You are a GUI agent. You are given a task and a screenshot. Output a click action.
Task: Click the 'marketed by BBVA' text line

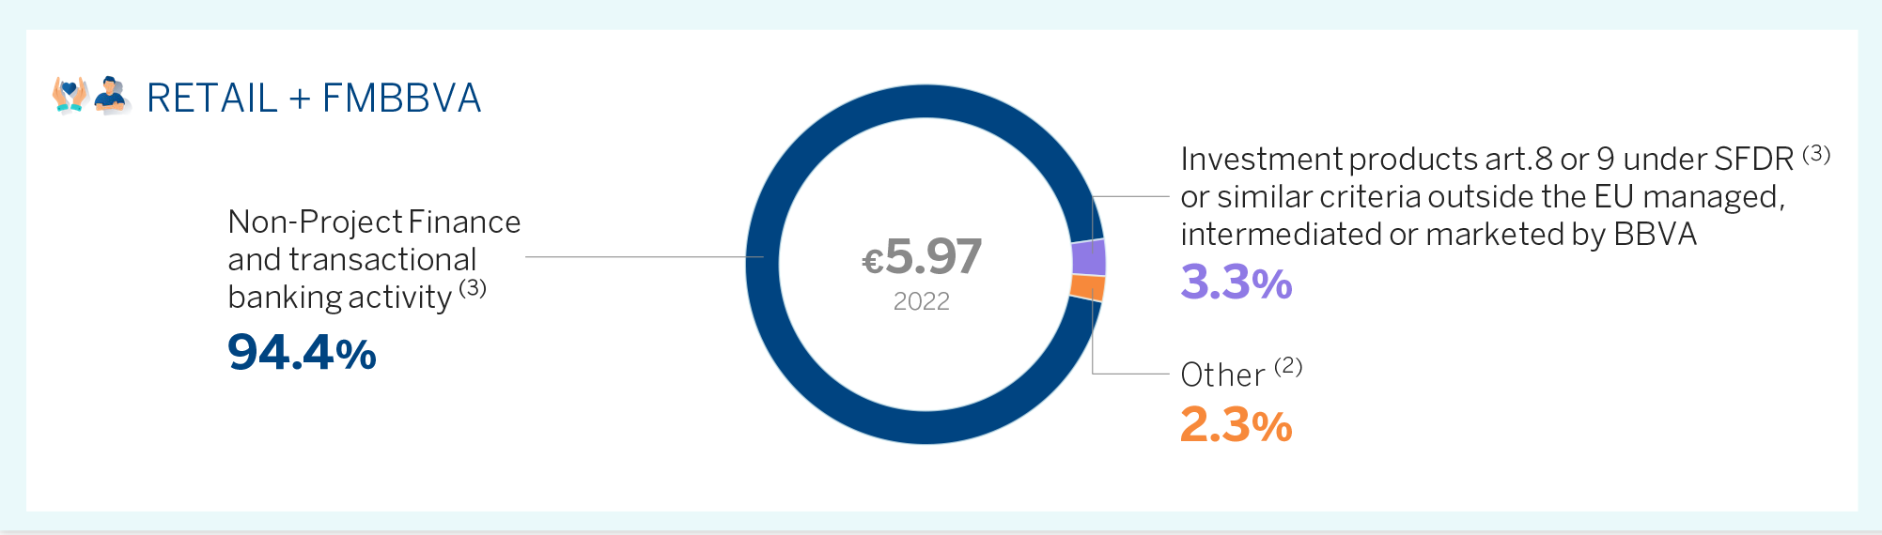(x=1439, y=234)
